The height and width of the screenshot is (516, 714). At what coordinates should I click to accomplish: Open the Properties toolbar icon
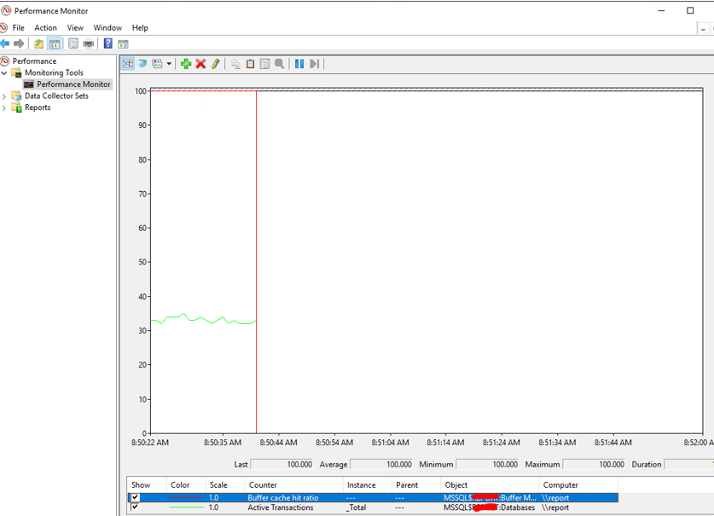point(73,43)
